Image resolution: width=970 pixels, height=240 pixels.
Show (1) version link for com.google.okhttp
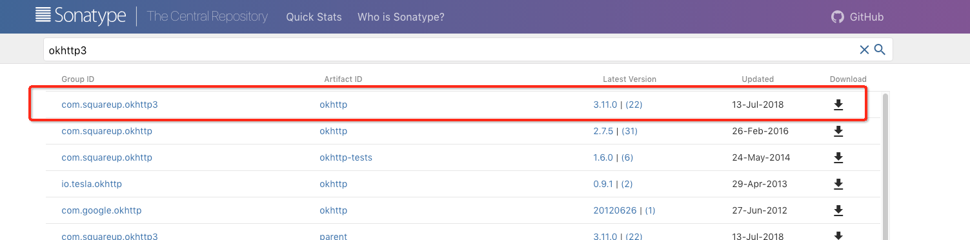point(650,210)
